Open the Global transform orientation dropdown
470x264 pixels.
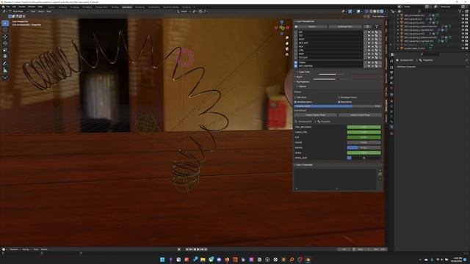click(184, 12)
